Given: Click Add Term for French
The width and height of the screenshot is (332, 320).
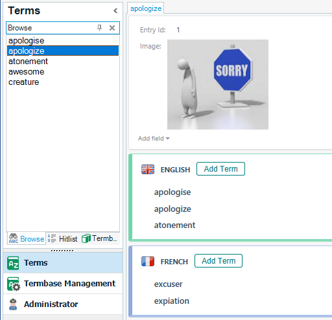Looking at the screenshot, I should [x=219, y=261].
